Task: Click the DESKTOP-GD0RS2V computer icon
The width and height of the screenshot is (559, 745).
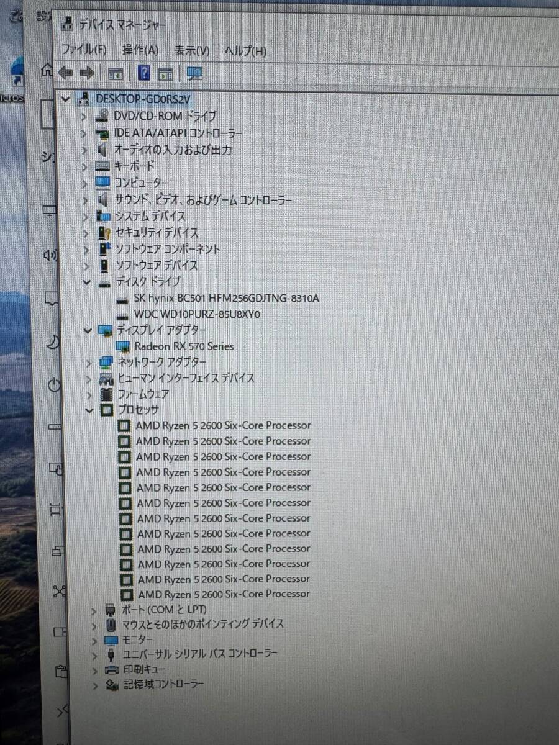Action: (83, 98)
